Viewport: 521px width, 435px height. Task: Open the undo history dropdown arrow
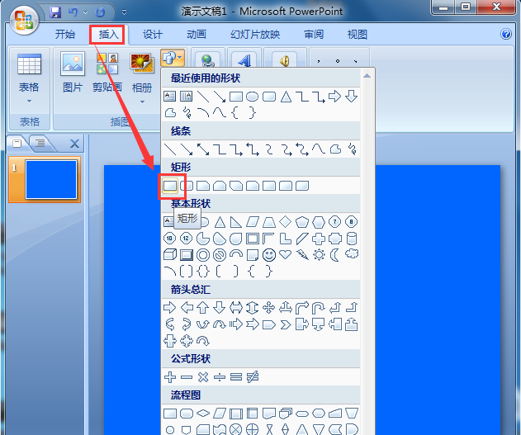(85, 12)
